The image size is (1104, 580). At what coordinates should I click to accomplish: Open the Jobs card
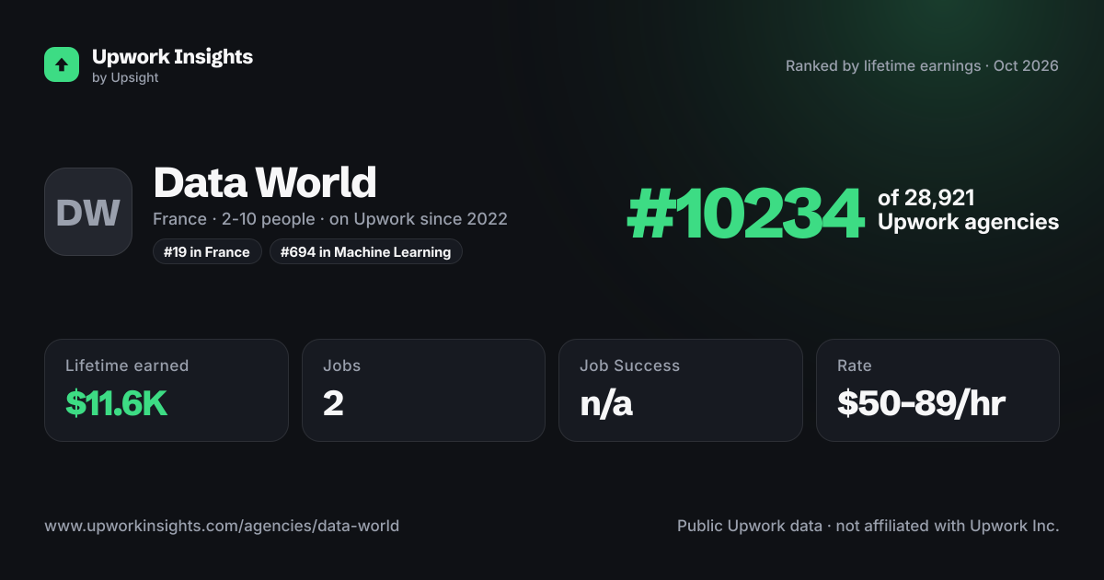click(x=423, y=390)
